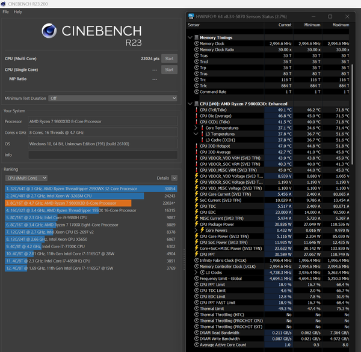Expand the L3 Clocks subgroup

click(x=196, y=273)
